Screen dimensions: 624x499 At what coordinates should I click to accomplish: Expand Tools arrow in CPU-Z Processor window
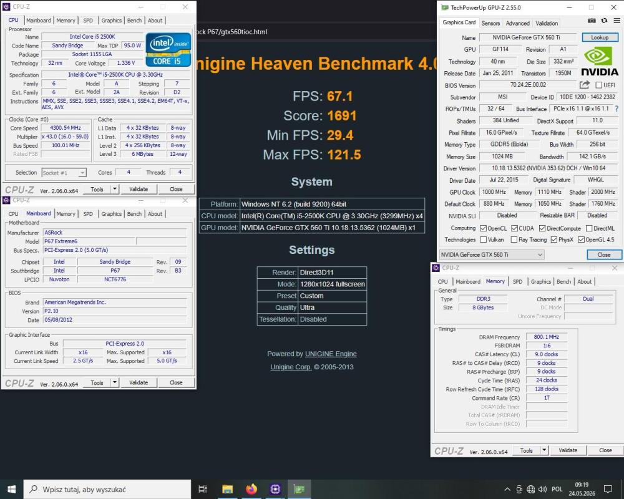[115, 189]
